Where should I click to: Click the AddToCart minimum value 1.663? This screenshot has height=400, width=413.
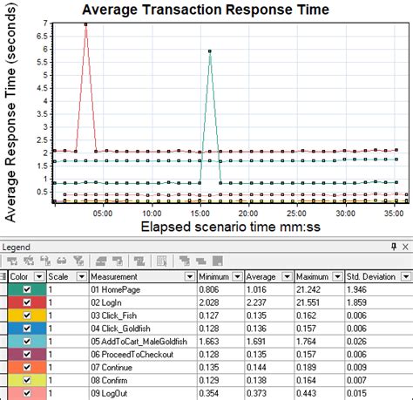209,342
